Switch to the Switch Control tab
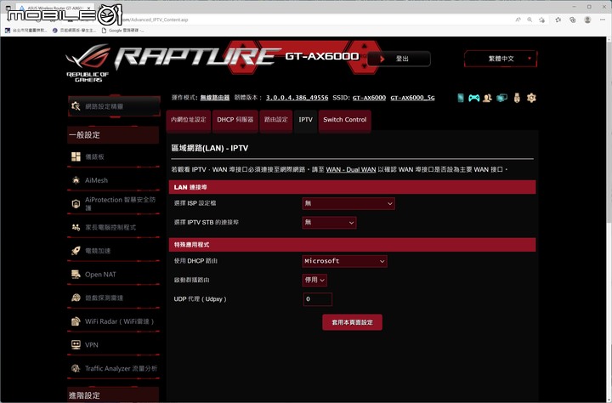This screenshot has width=612, height=403. [x=344, y=120]
